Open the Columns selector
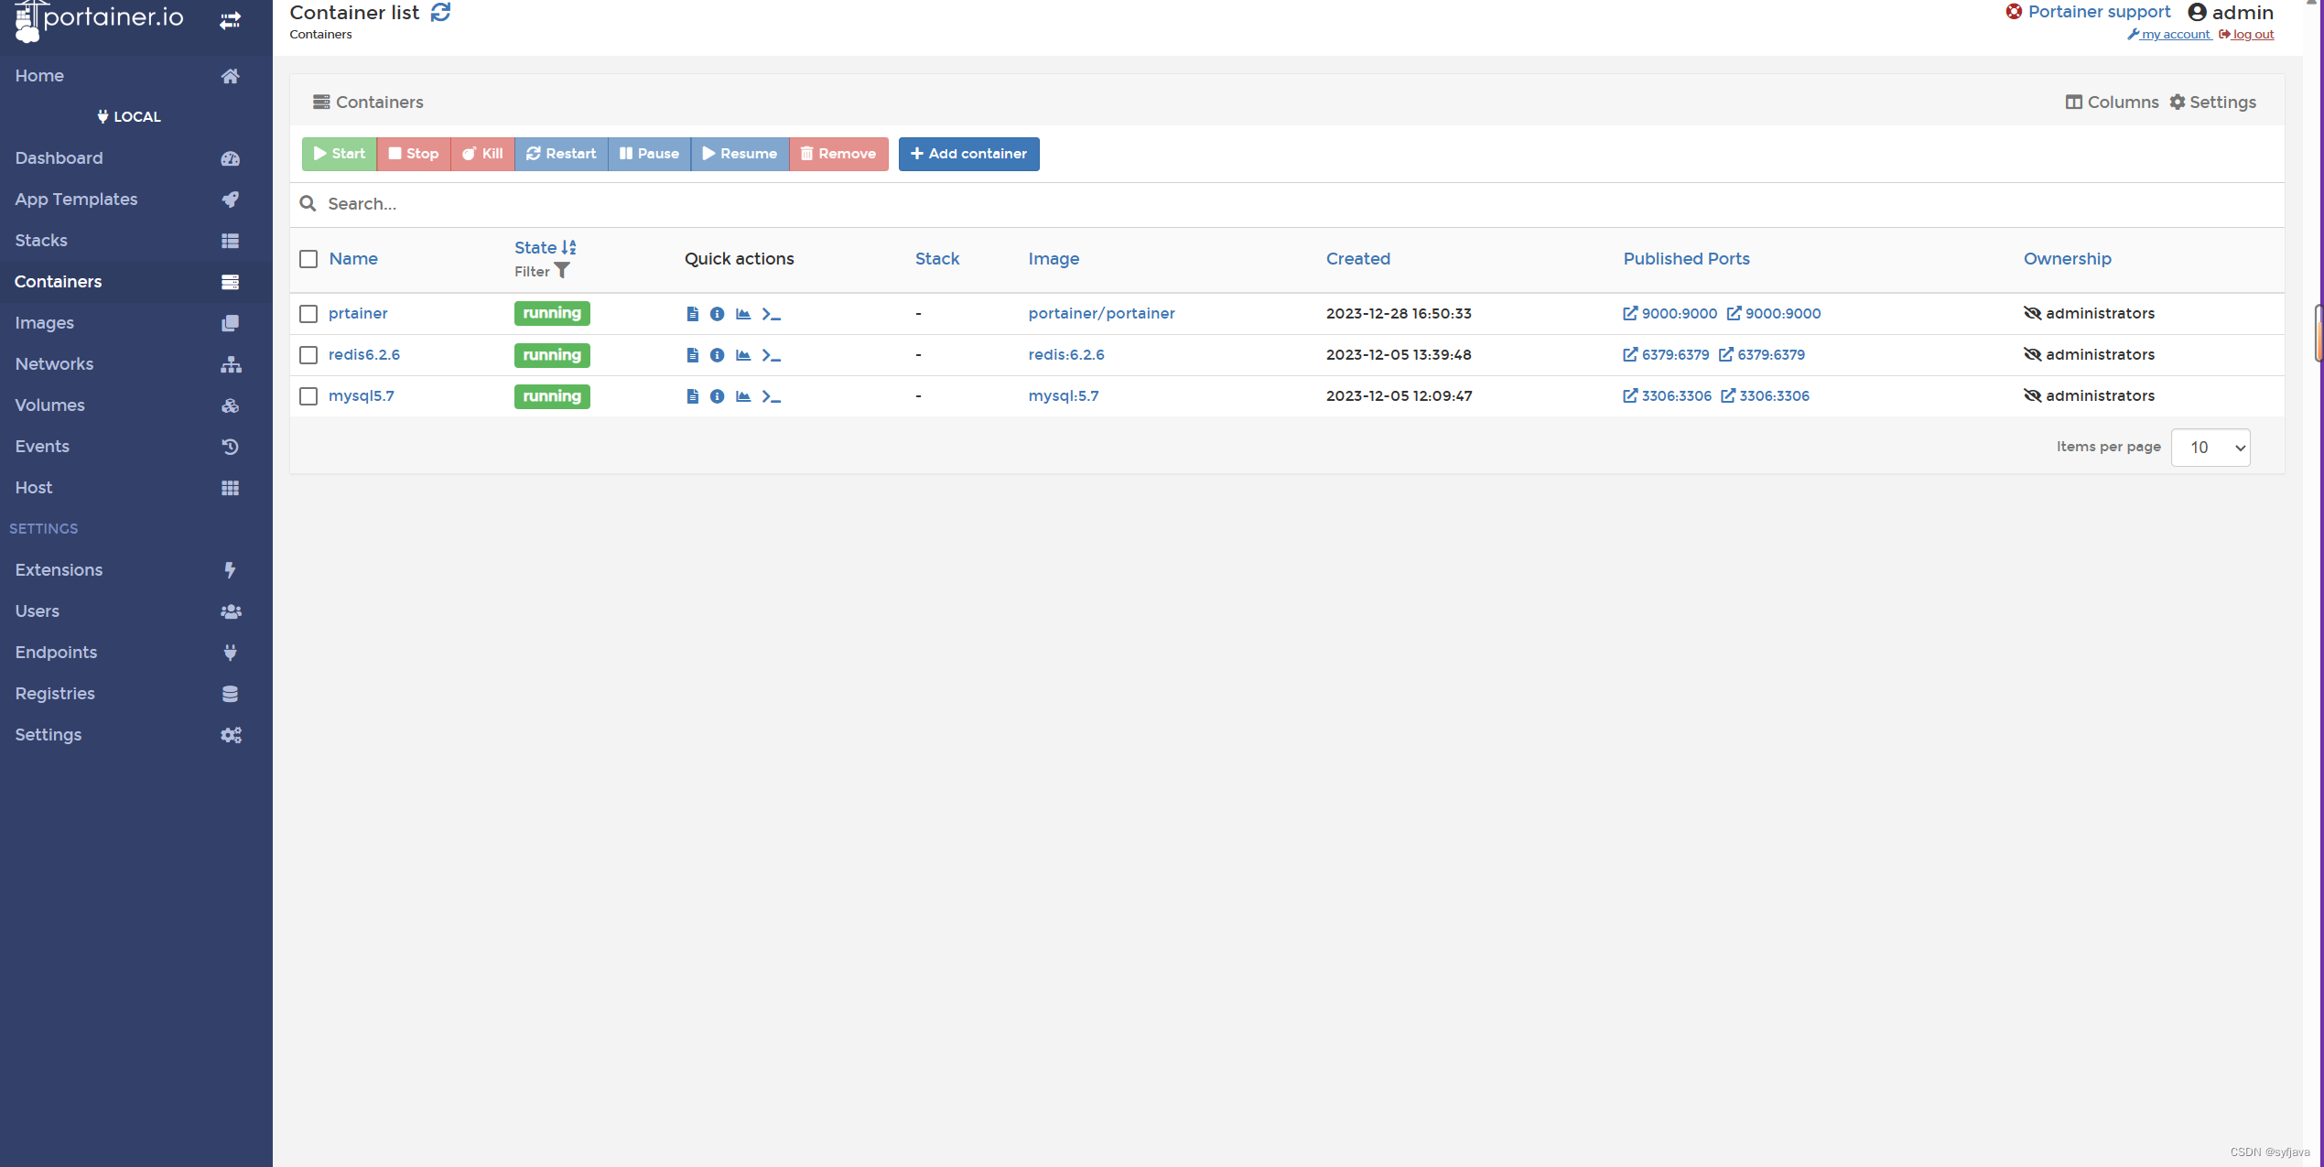The height and width of the screenshot is (1167, 2324). tap(2112, 103)
